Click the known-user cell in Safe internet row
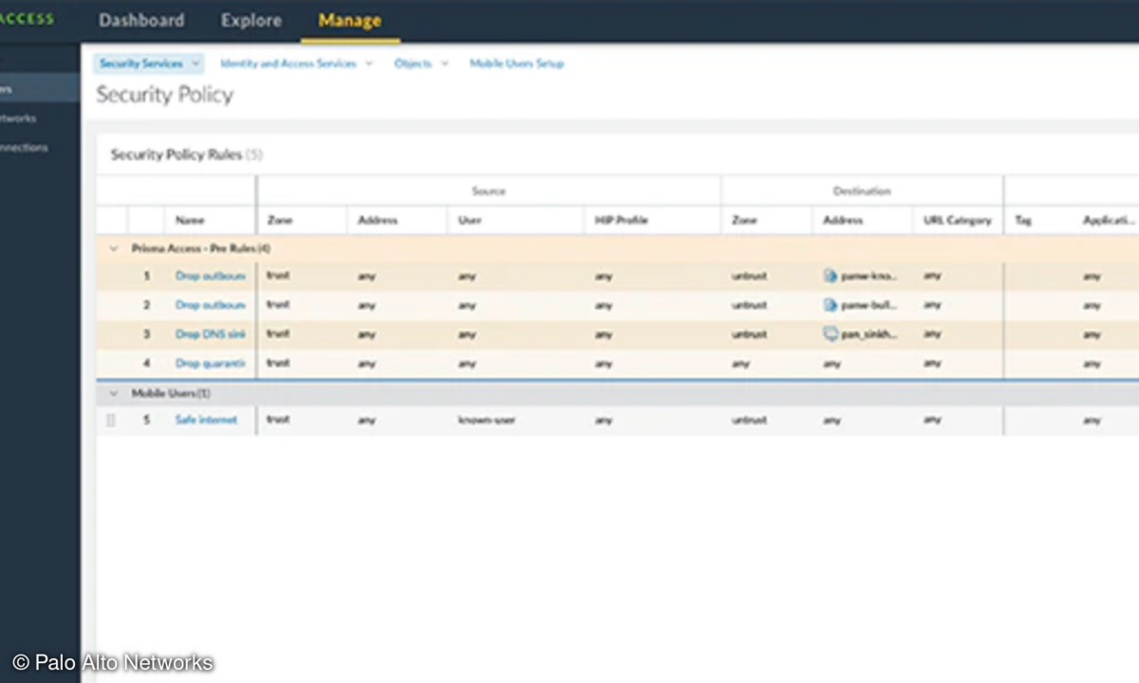1139x683 pixels. pyautogui.click(x=486, y=420)
